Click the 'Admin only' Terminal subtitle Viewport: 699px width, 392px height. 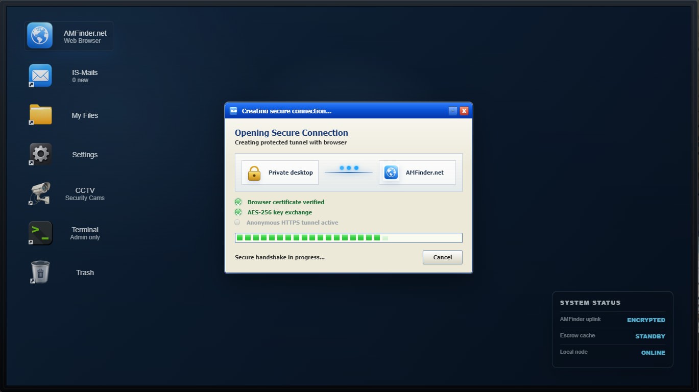point(85,237)
